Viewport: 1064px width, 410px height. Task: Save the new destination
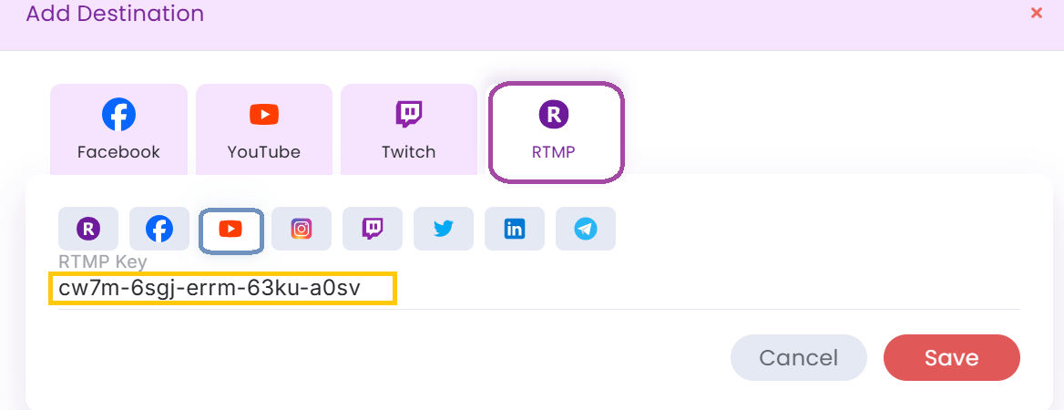tap(951, 358)
